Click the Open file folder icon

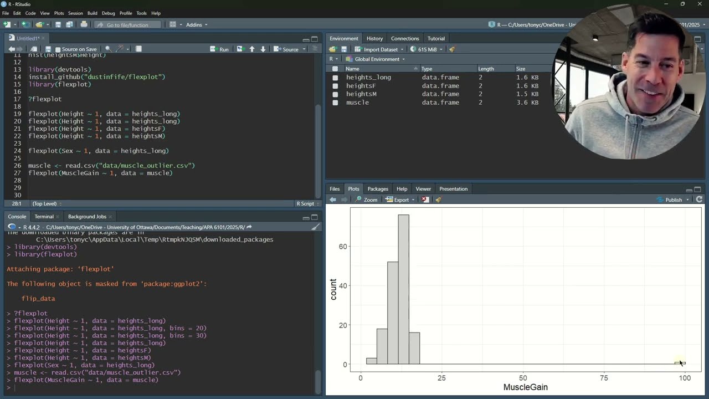coord(39,24)
